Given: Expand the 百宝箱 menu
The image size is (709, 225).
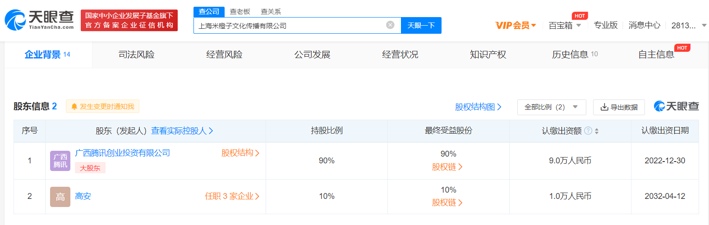Looking at the screenshot, I should [x=565, y=25].
